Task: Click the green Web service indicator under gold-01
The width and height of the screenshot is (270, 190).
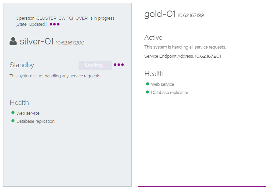Action: 147,84
